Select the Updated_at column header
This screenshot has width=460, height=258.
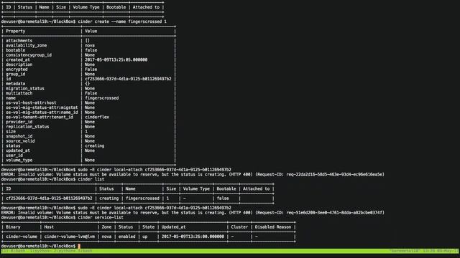174,227
